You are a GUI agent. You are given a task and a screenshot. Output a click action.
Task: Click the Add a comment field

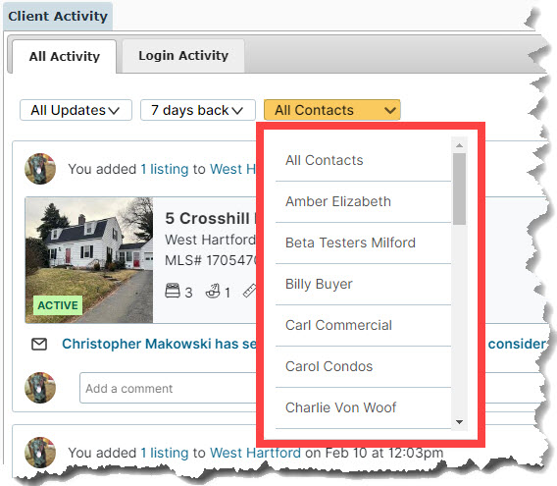point(168,388)
